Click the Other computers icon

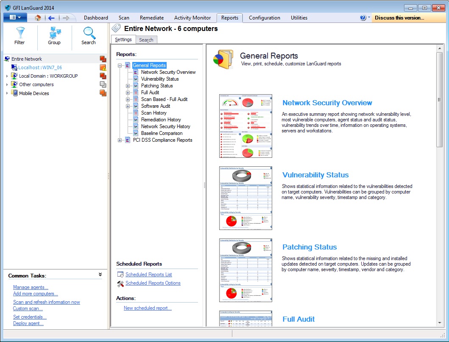point(14,84)
